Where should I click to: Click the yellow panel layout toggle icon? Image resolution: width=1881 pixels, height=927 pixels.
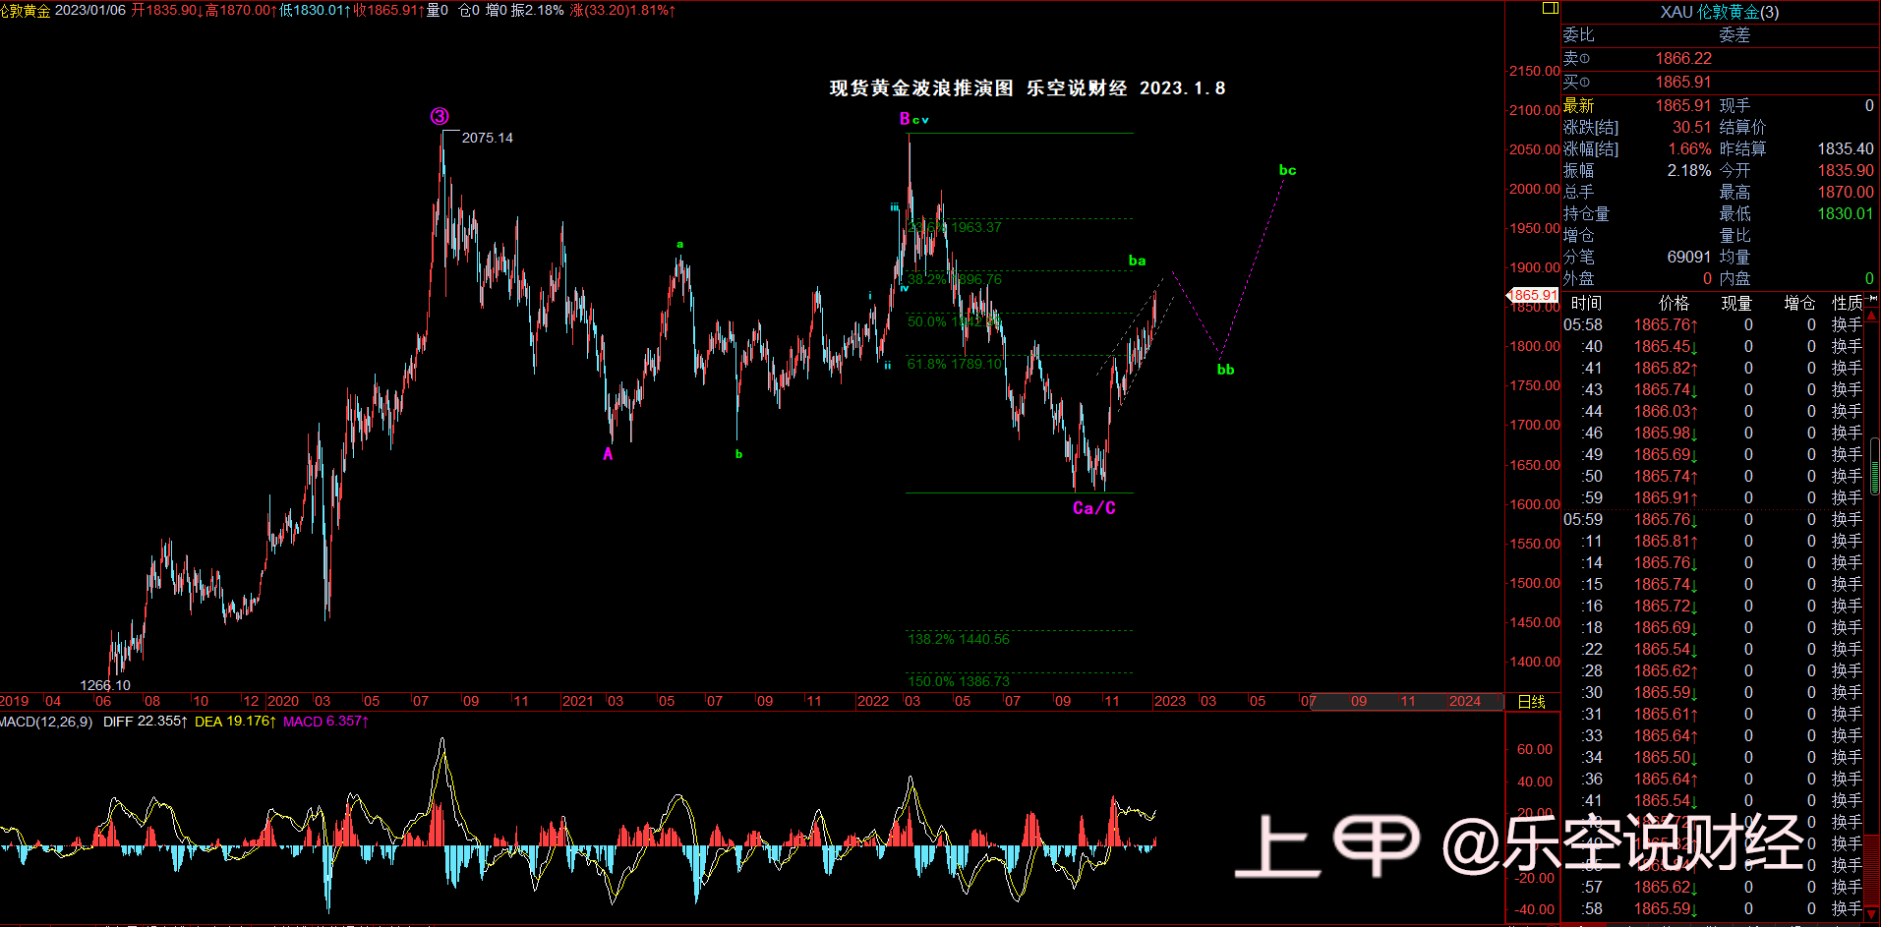[1551, 8]
